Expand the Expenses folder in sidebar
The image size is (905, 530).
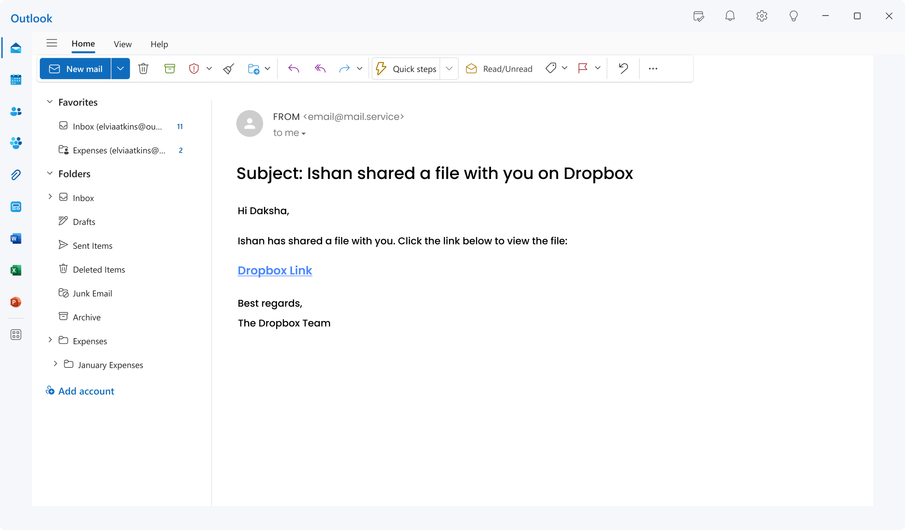50,341
